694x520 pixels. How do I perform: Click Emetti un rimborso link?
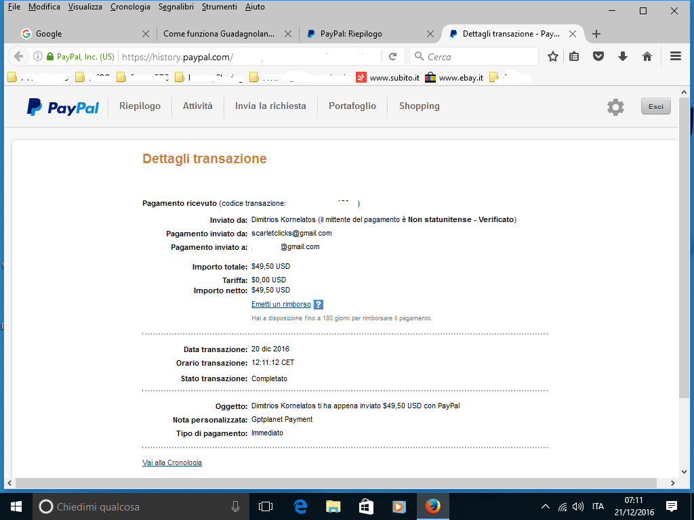tap(281, 304)
